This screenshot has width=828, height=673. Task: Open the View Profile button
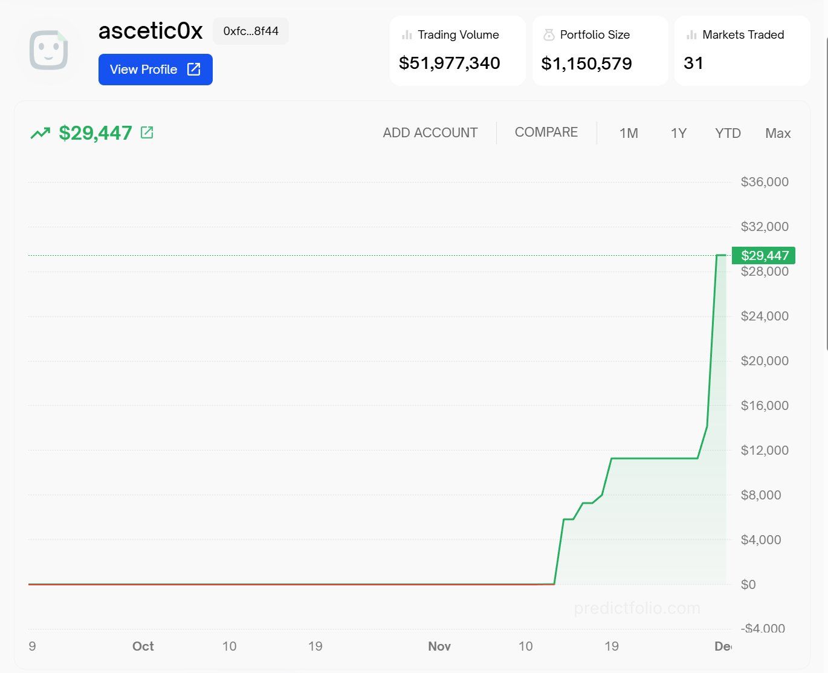pyautogui.click(x=155, y=70)
